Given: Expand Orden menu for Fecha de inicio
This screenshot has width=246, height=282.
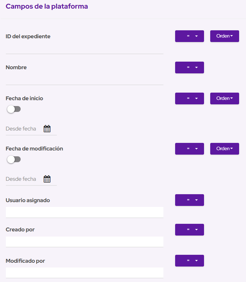Looking at the screenshot, I should click(225, 98).
